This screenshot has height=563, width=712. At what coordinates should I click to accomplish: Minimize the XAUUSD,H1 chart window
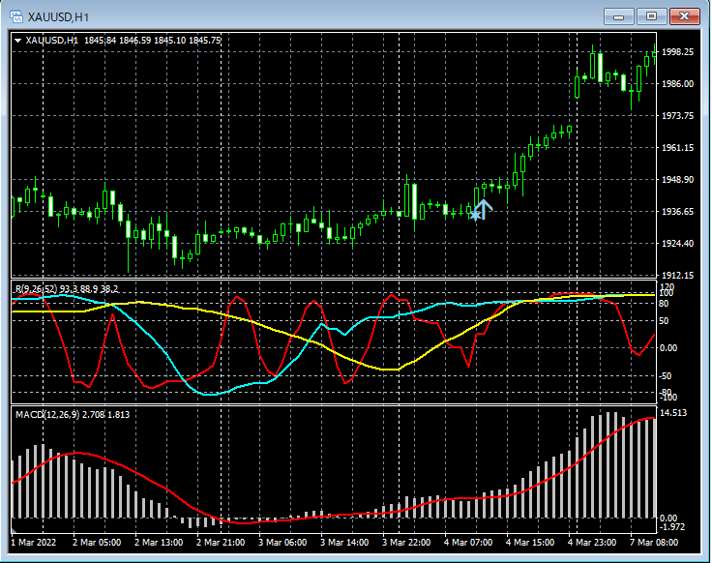click(618, 16)
